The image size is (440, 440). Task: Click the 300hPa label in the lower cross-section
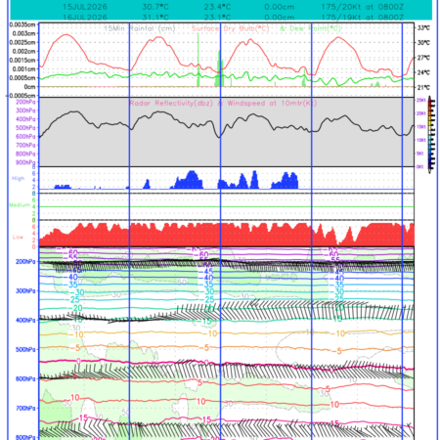(25, 290)
